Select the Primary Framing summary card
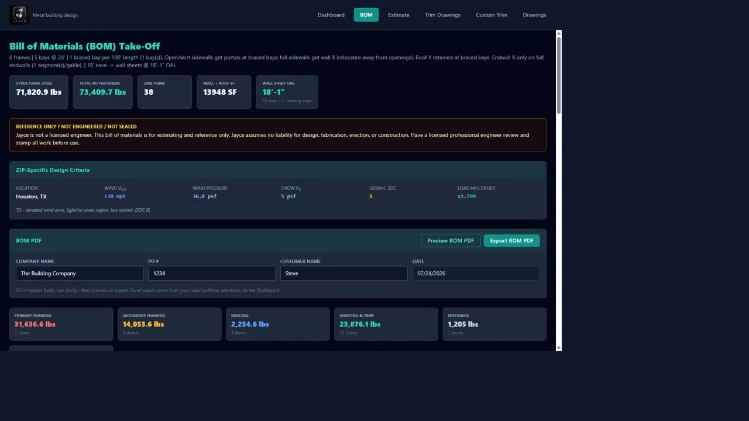Screen dimensions: 749x421 tap(61, 324)
